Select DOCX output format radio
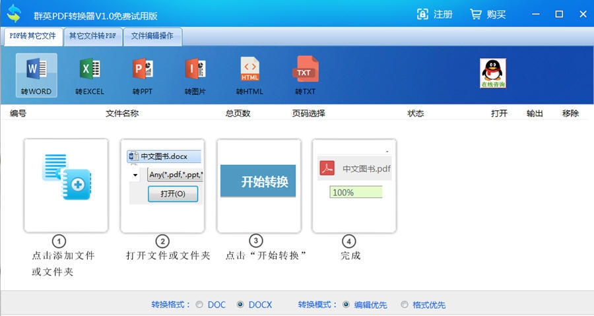Screen dimensions: 594x316 [240, 304]
